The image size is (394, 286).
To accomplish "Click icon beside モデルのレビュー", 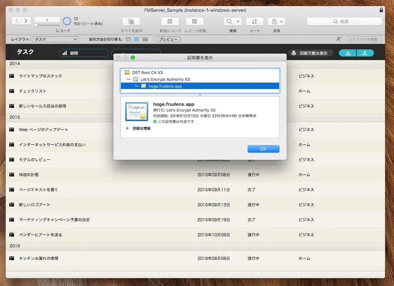I will click(11, 160).
